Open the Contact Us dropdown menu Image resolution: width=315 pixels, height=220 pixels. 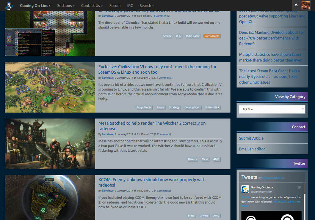coord(91,5)
